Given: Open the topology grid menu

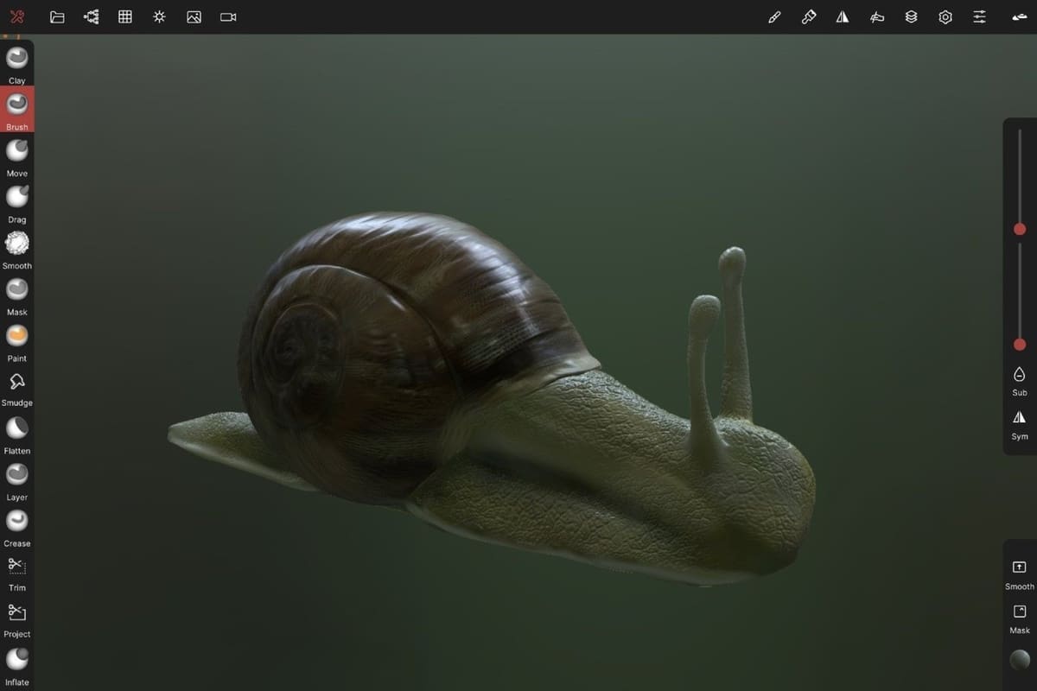Looking at the screenshot, I should point(125,17).
